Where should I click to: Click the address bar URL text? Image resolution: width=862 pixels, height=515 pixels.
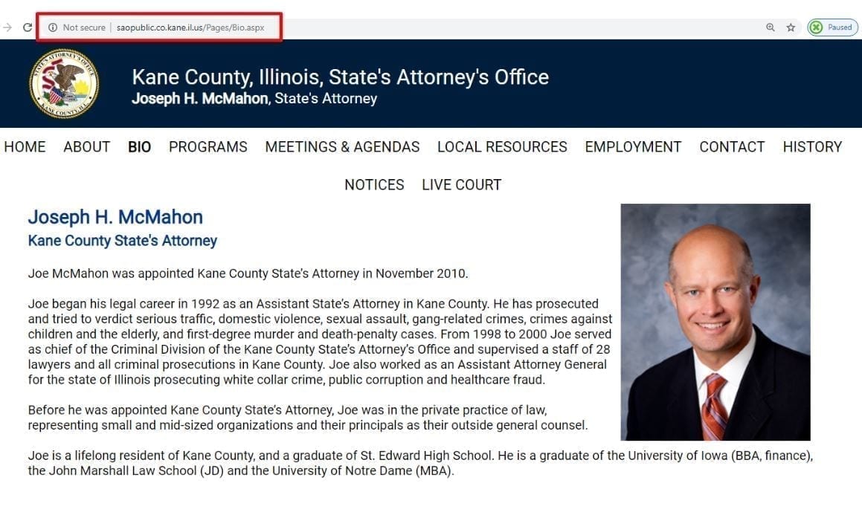point(190,27)
